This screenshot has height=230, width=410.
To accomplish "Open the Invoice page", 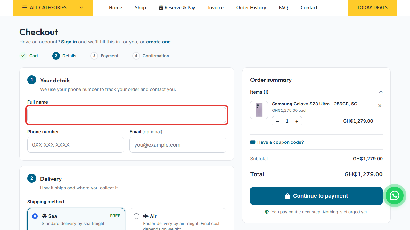I will pos(216,8).
